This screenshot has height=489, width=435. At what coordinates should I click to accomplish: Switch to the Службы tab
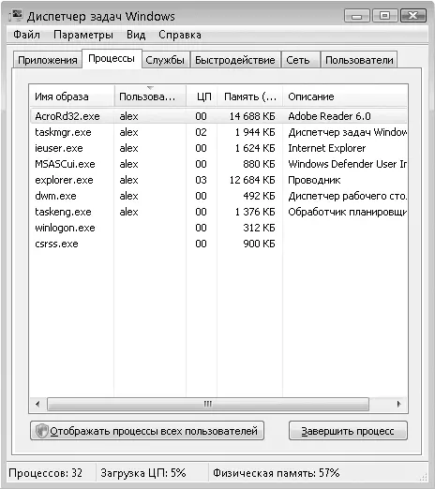[x=165, y=60]
